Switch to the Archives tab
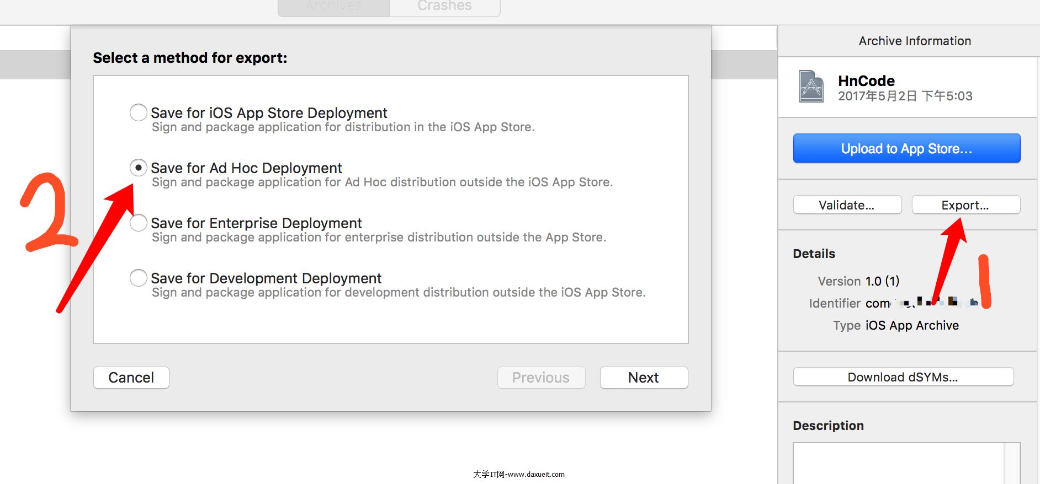Image resolution: width=1040 pixels, height=484 pixels. (334, 7)
